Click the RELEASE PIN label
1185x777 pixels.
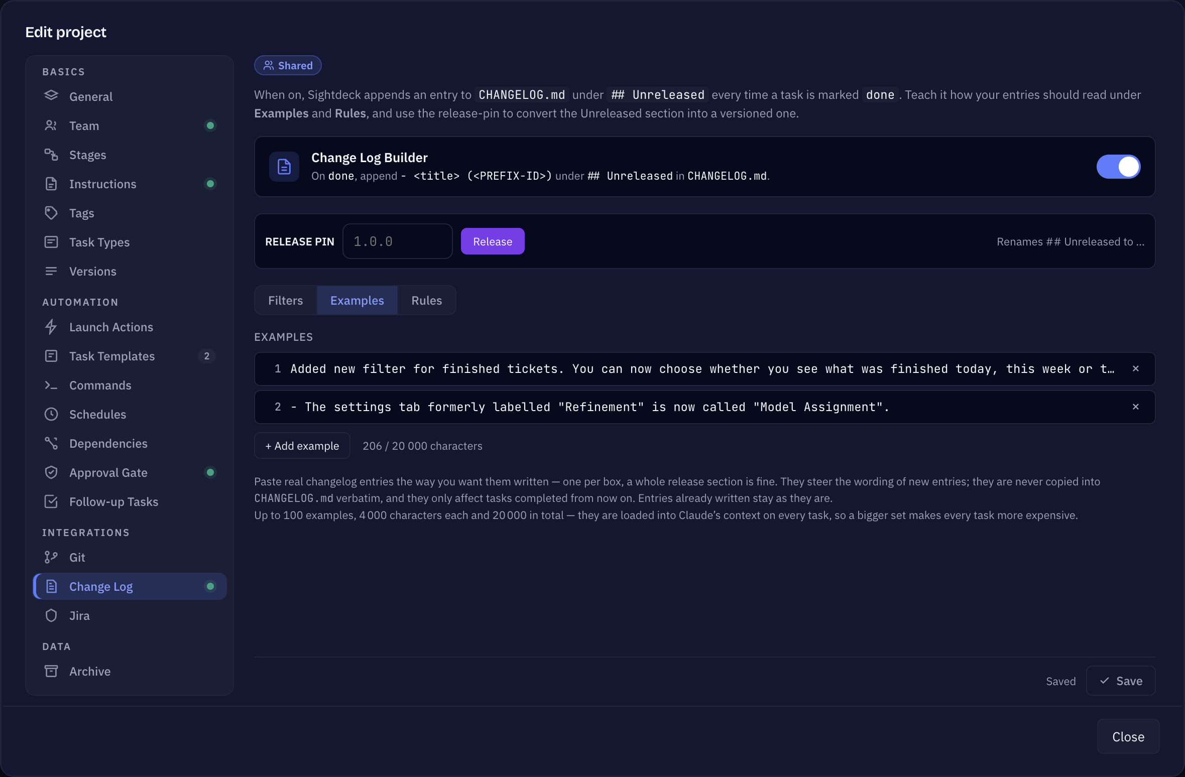[300, 241]
